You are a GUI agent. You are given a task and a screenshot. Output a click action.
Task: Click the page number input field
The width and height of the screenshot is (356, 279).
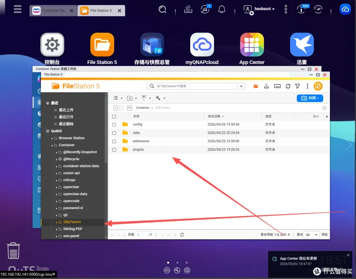(142, 235)
